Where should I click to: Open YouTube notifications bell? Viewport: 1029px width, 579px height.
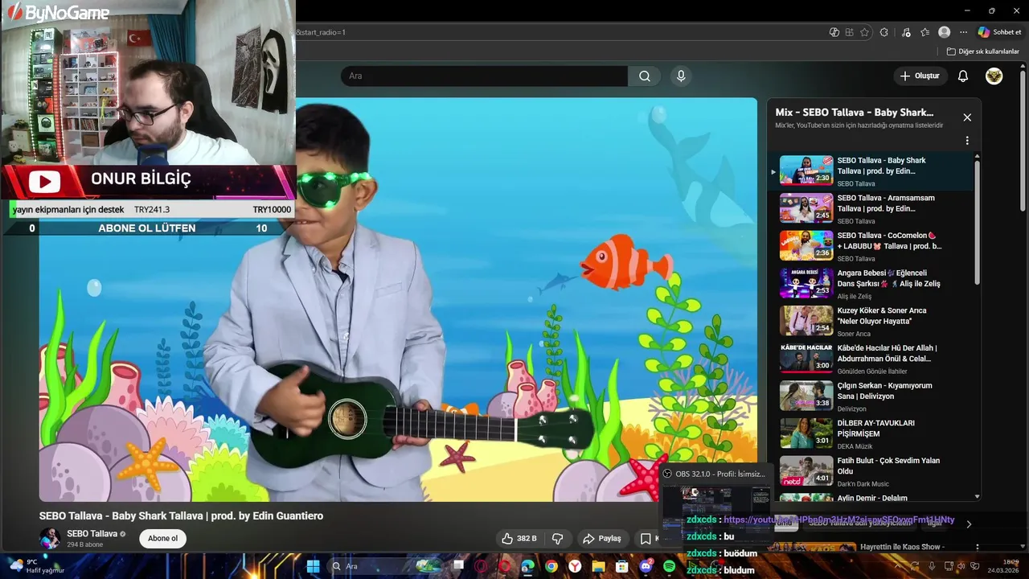[x=963, y=76]
